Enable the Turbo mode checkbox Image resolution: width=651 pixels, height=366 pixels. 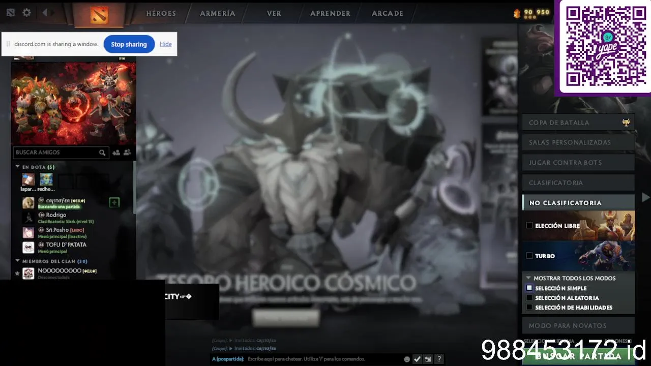pos(529,256)
